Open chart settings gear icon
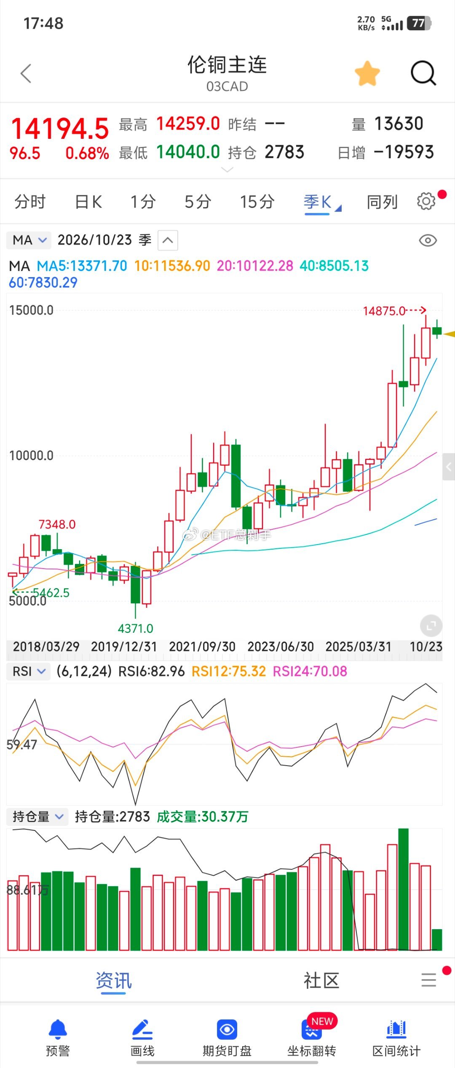The image size is (455, 1068). [x=426, y=201]
